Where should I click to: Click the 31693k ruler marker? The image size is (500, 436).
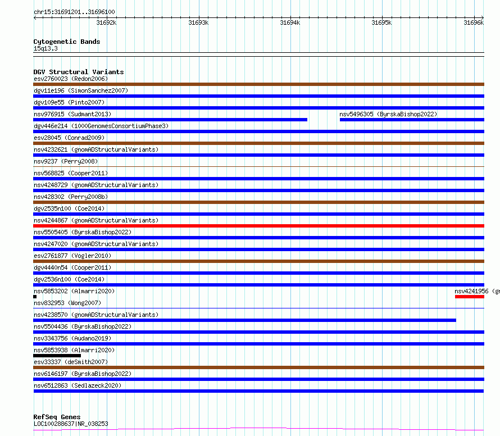point(198,22)
